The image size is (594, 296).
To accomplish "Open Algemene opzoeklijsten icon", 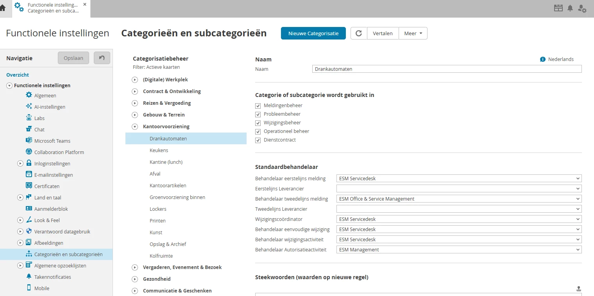I will tap(29, 265).
